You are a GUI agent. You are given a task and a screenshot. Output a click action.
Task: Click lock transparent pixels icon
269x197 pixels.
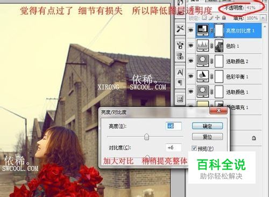point(204,18)
